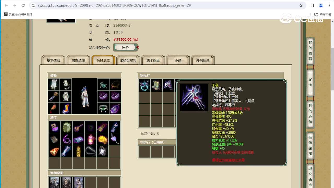Switch to the 属性抗性 tab

point(78,60)
